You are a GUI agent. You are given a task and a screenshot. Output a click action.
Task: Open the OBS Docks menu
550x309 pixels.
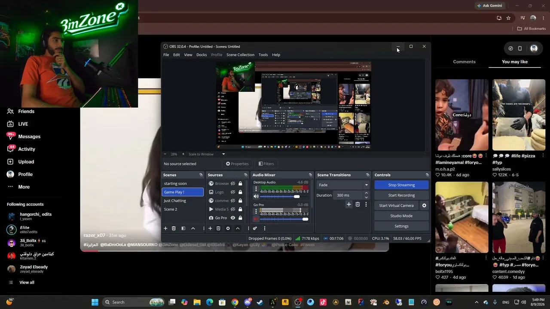tap(202, 55)
